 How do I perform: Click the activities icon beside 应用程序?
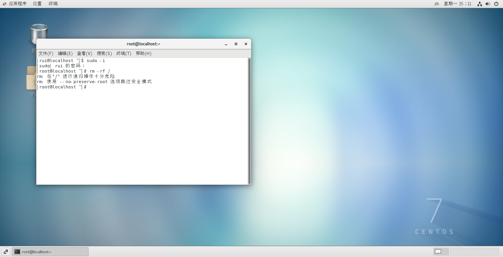(x=4, y=4)
